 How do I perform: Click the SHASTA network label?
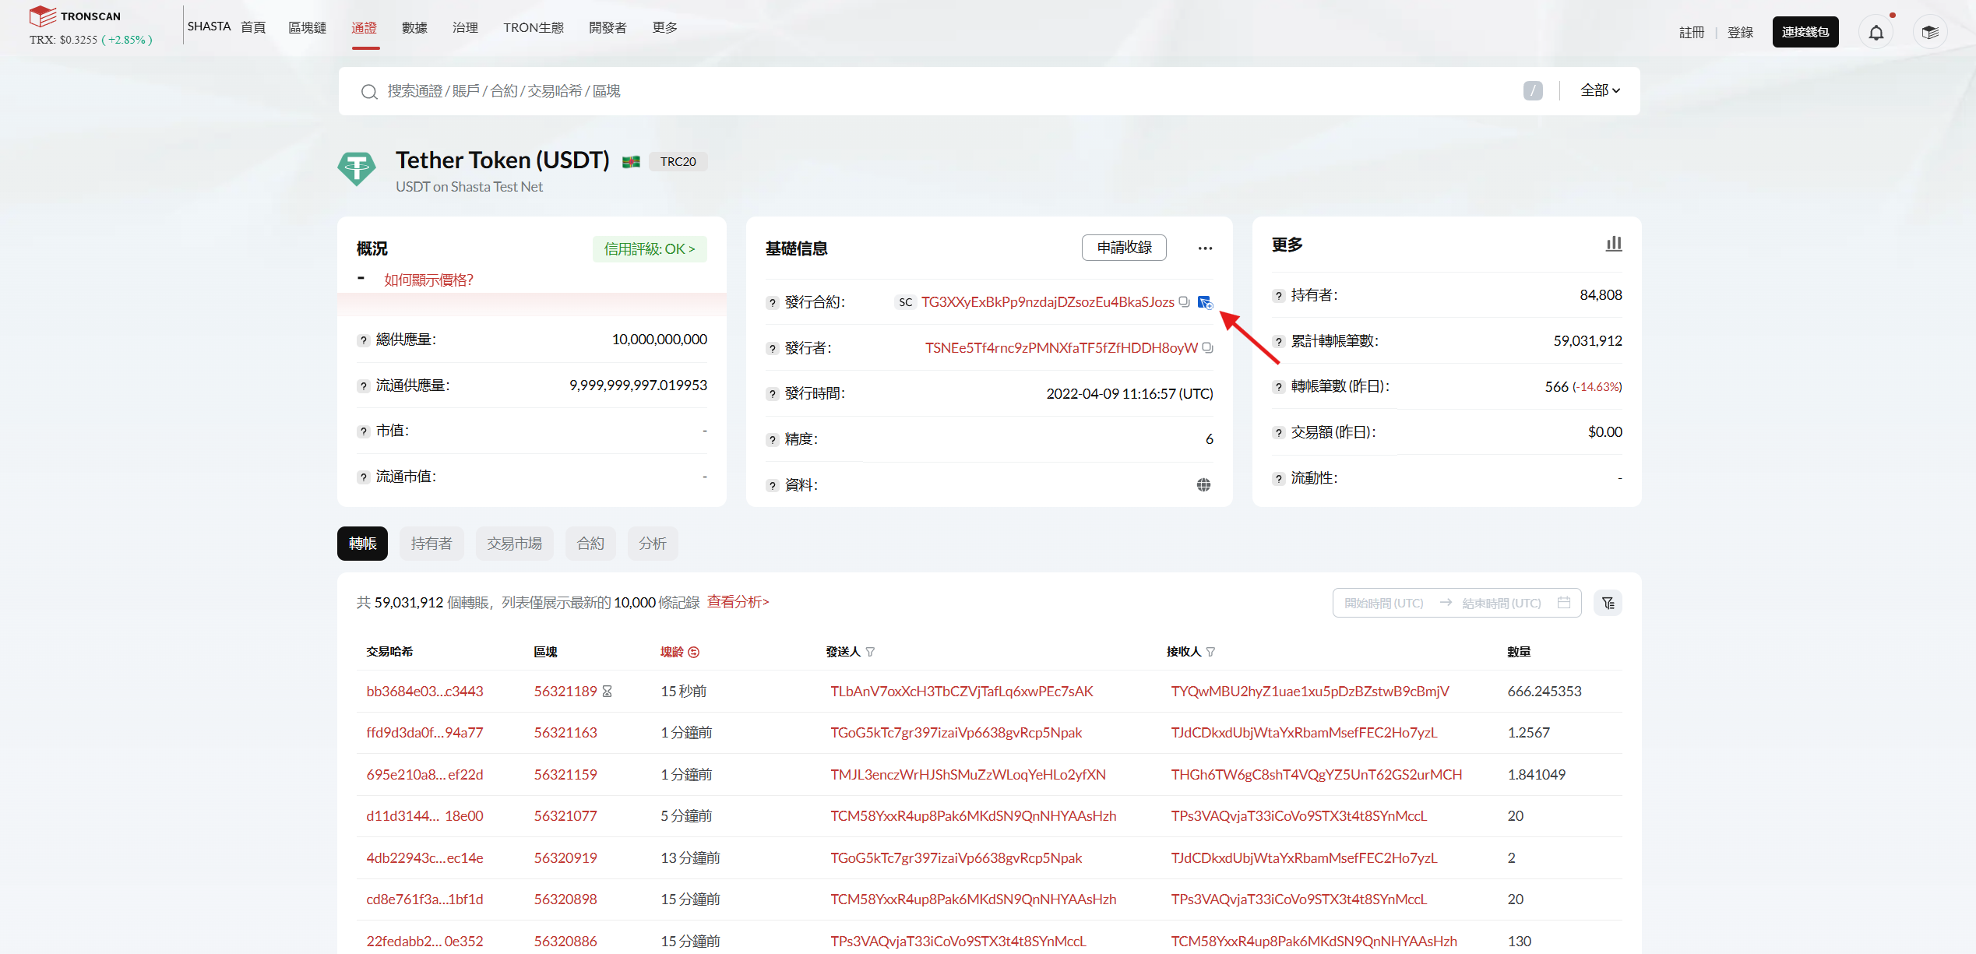[x=209, y=26]
